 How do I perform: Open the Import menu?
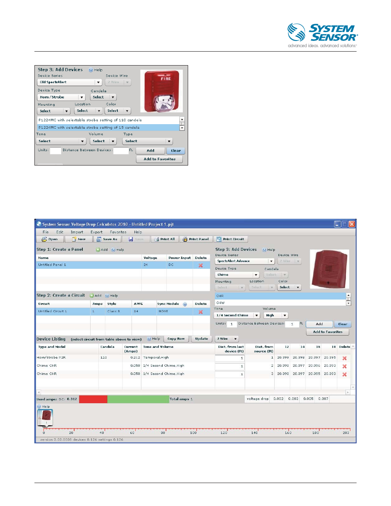[x=77, y=232]
